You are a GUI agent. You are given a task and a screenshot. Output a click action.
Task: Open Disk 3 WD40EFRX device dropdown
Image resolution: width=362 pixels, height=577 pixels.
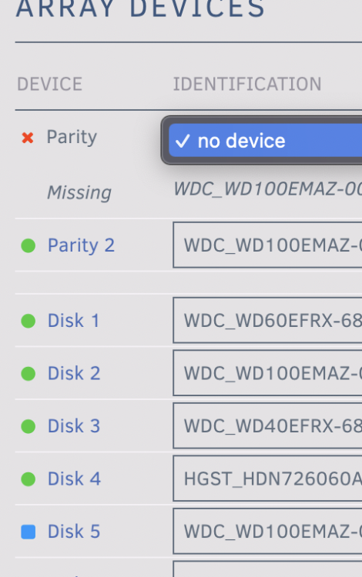267,425
